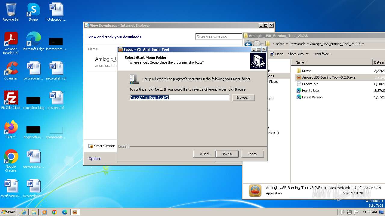The height and width of the screenshot is (216, 385).
Task: Click Edge icon in taskbar
Action: coord(65,212)
